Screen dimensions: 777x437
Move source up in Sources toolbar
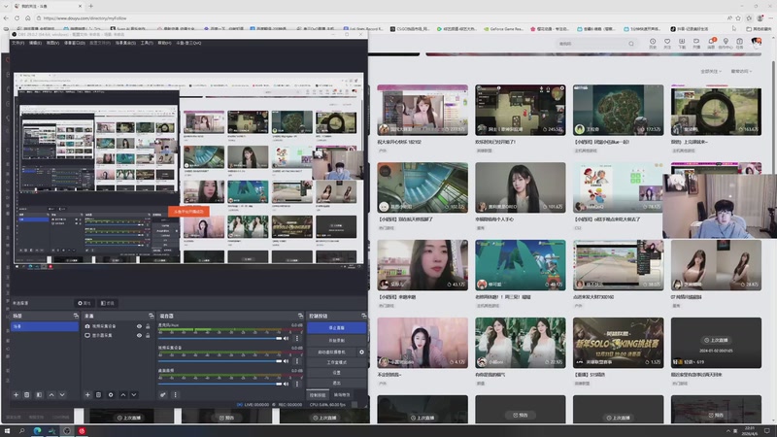(123, 395)
